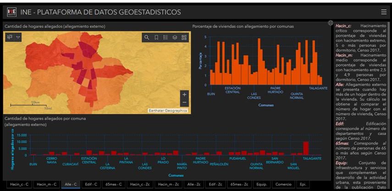Switch to the Hacin_m - C tab
The width and height of the screenshot is (392, 191).
(x=47, y=184)
